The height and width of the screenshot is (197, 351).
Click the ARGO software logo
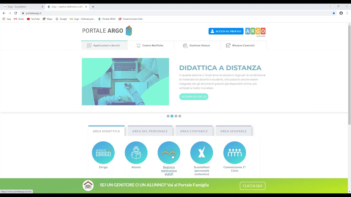(255, 32)
